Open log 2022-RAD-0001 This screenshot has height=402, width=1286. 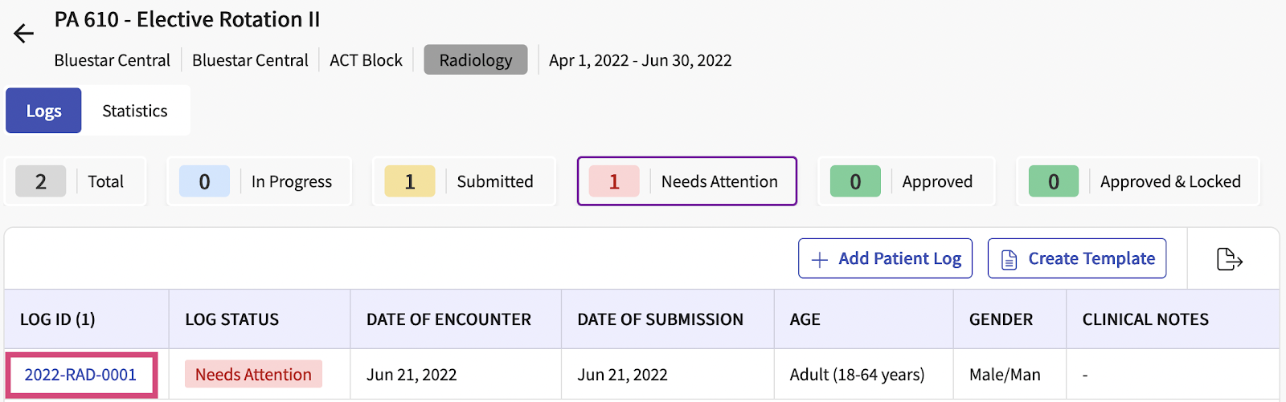point(80,375)
